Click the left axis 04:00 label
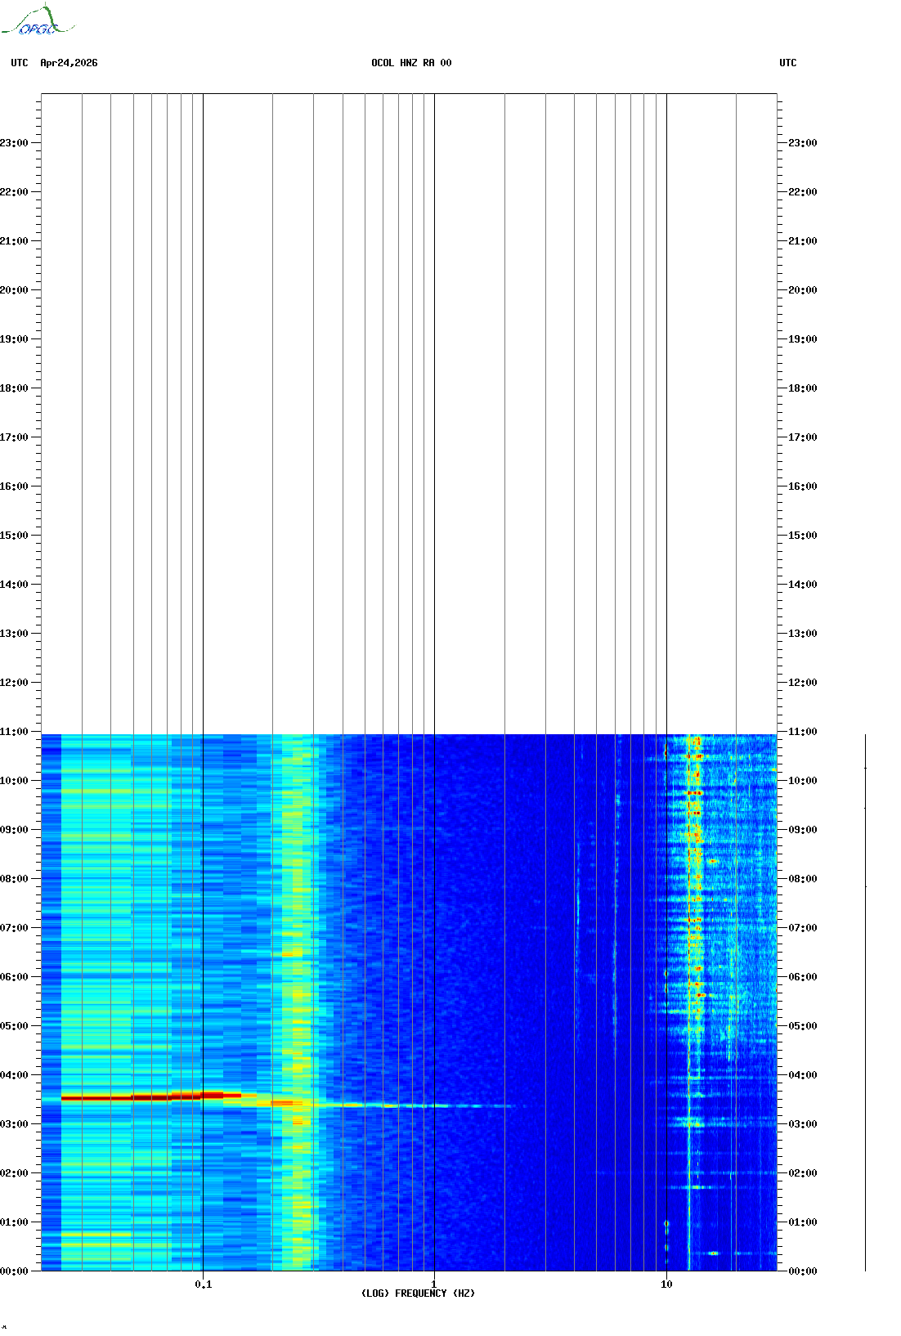The width and height of the screenshot is (901, 1336). [x=14, y=1075]
